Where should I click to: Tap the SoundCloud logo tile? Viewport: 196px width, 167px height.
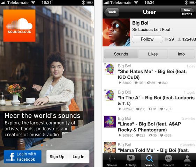(20, 26)
